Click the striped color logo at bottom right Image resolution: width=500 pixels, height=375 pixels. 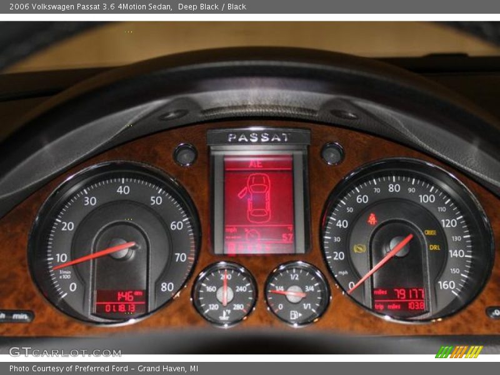point(459,352)
